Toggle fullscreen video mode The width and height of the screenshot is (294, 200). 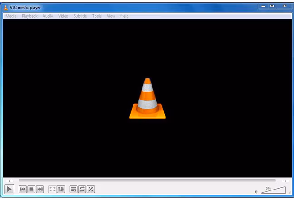coord(52,189)
